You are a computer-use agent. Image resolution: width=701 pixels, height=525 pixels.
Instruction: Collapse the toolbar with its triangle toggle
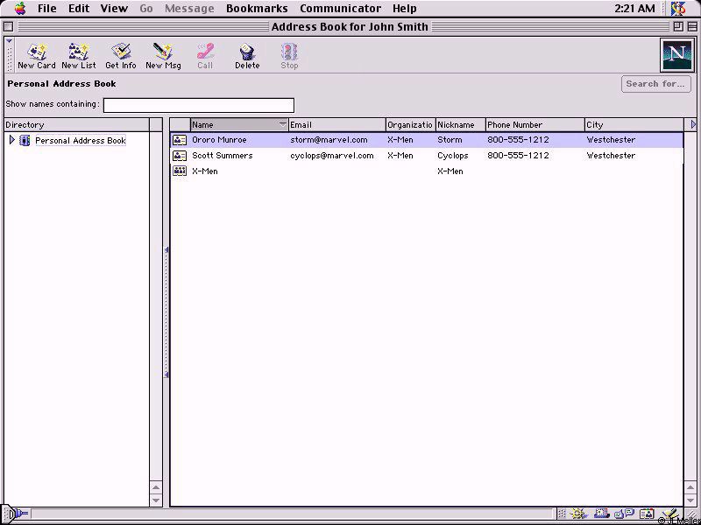tap(10, 41)
